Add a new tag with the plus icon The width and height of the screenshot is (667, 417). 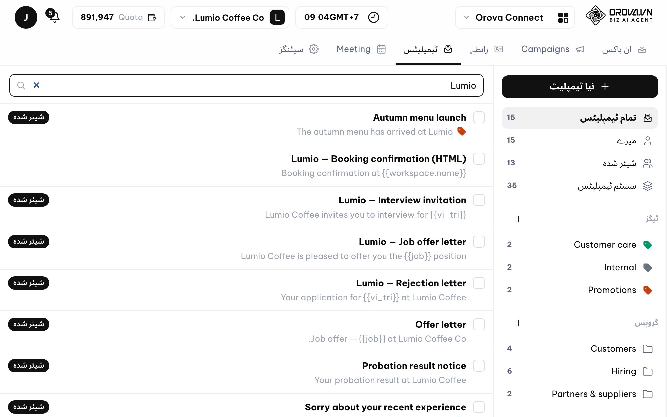pyautogui.click(x=518, y=219)
